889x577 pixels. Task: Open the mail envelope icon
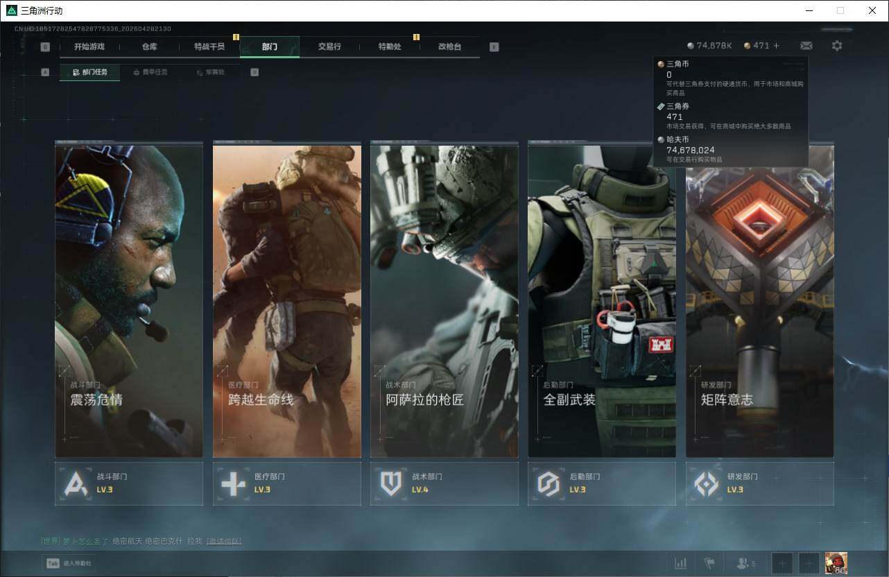[x=806, y=46]
